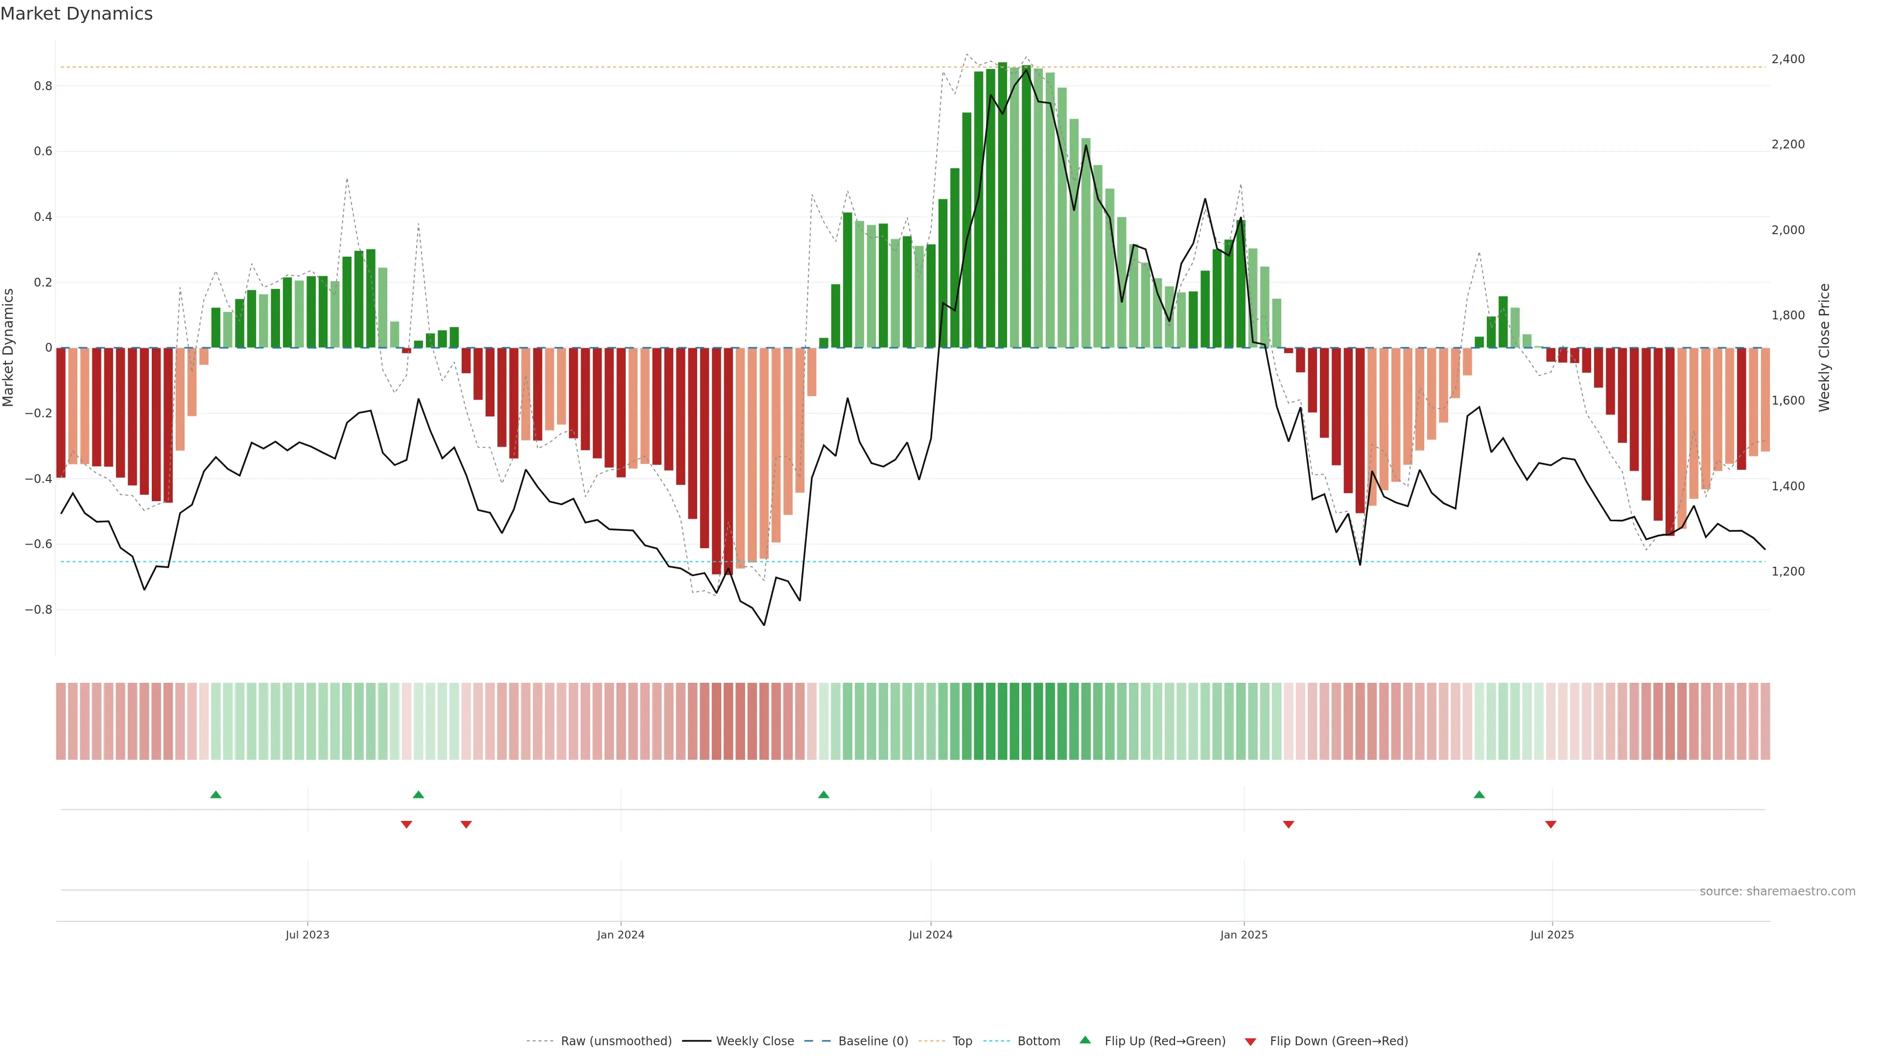
Task: Click the flip-down triangle after Jan 2025
Action: [x=1288, y=824]
